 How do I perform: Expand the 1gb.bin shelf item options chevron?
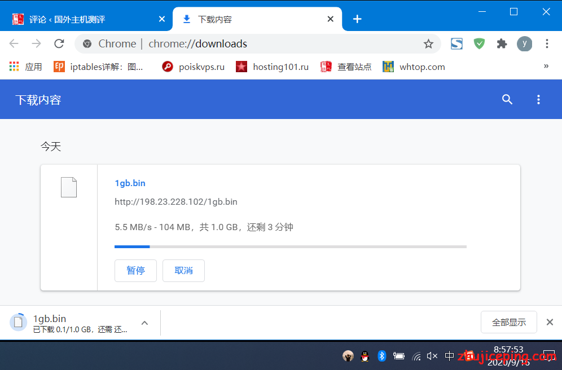(144, 323)
